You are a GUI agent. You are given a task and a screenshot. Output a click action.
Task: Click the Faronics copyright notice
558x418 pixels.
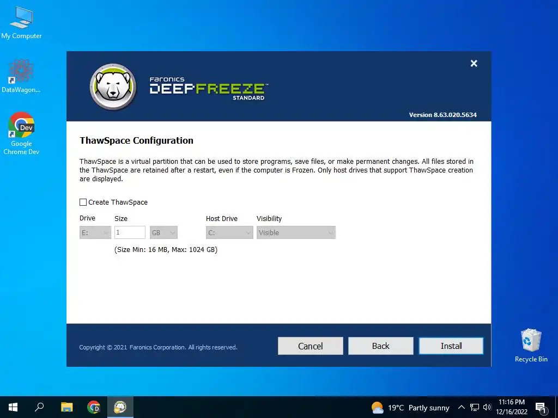159,347
